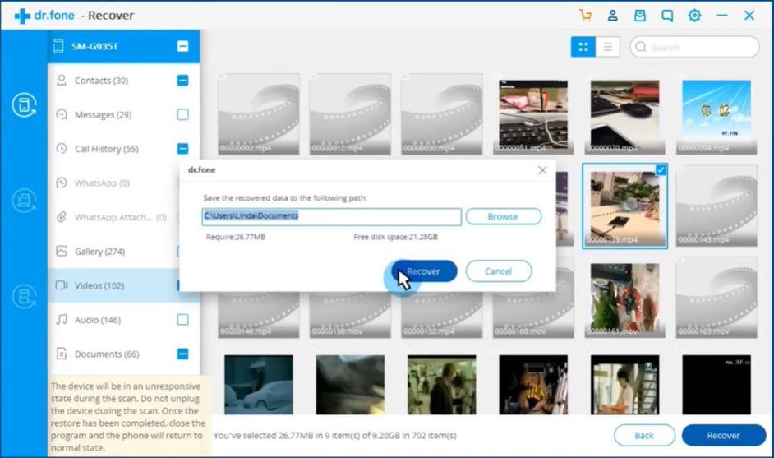Select the Audio (146) category
774x458 pixels.
(x=124, y=320)
